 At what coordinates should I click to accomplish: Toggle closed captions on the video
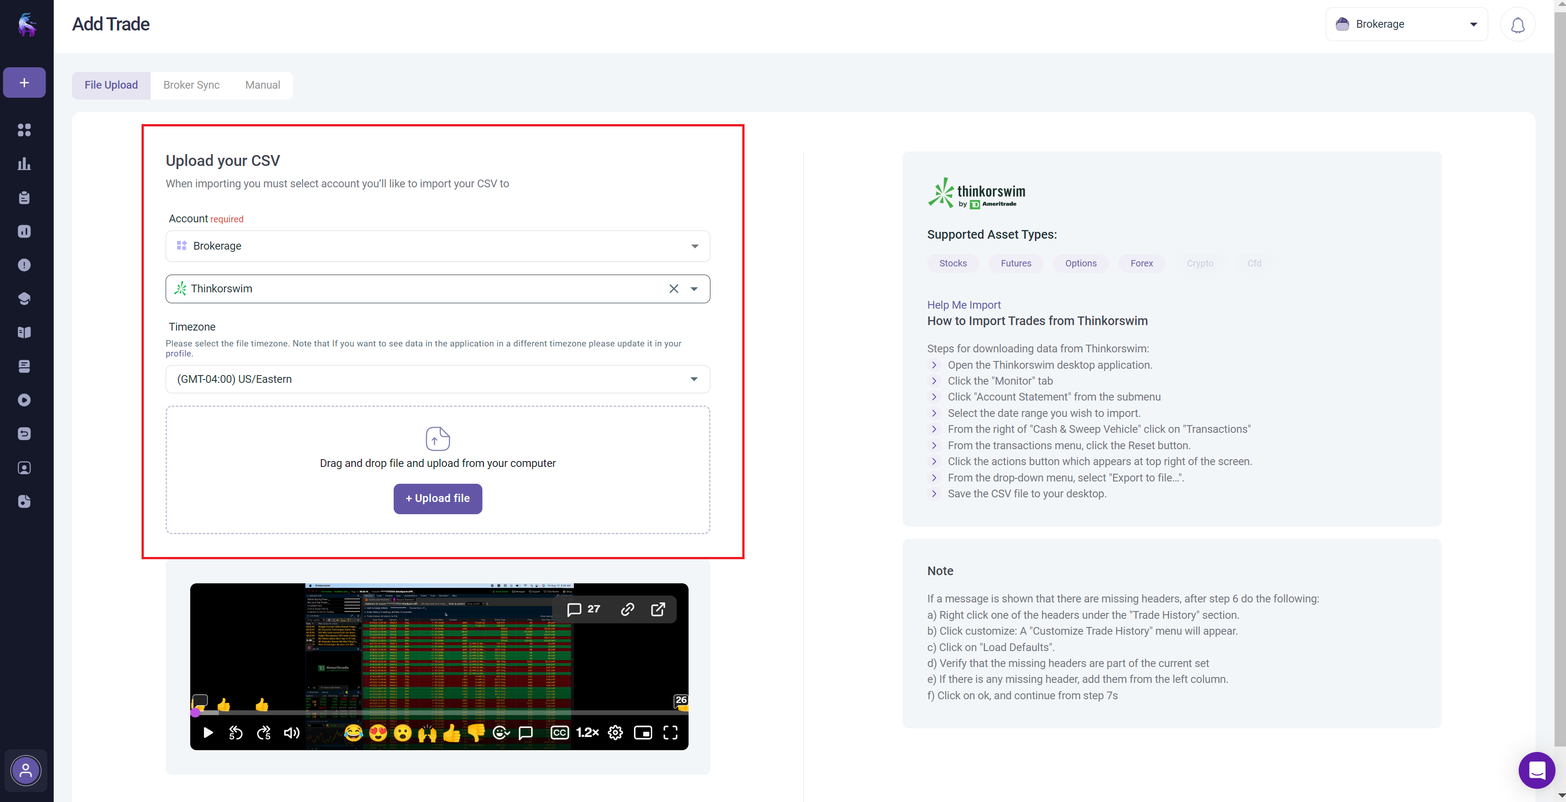pyautogui.click(x=559, y=733)
